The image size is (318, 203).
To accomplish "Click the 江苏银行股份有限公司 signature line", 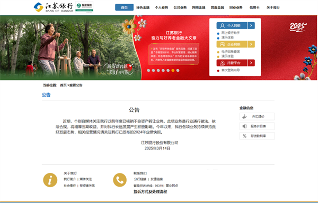I will (160, 143).
